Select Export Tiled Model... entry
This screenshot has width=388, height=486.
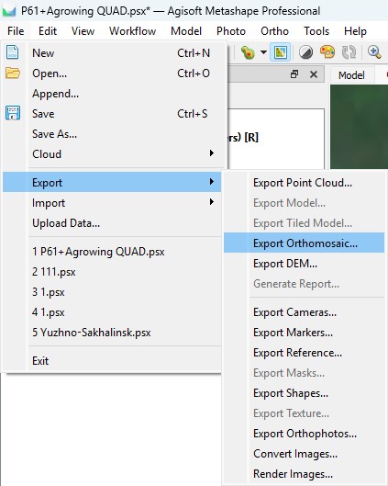coord(305,223)
